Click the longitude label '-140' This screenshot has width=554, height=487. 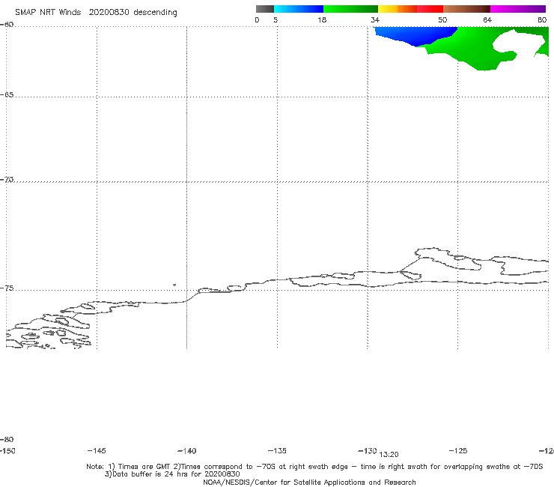pos(187,451)
